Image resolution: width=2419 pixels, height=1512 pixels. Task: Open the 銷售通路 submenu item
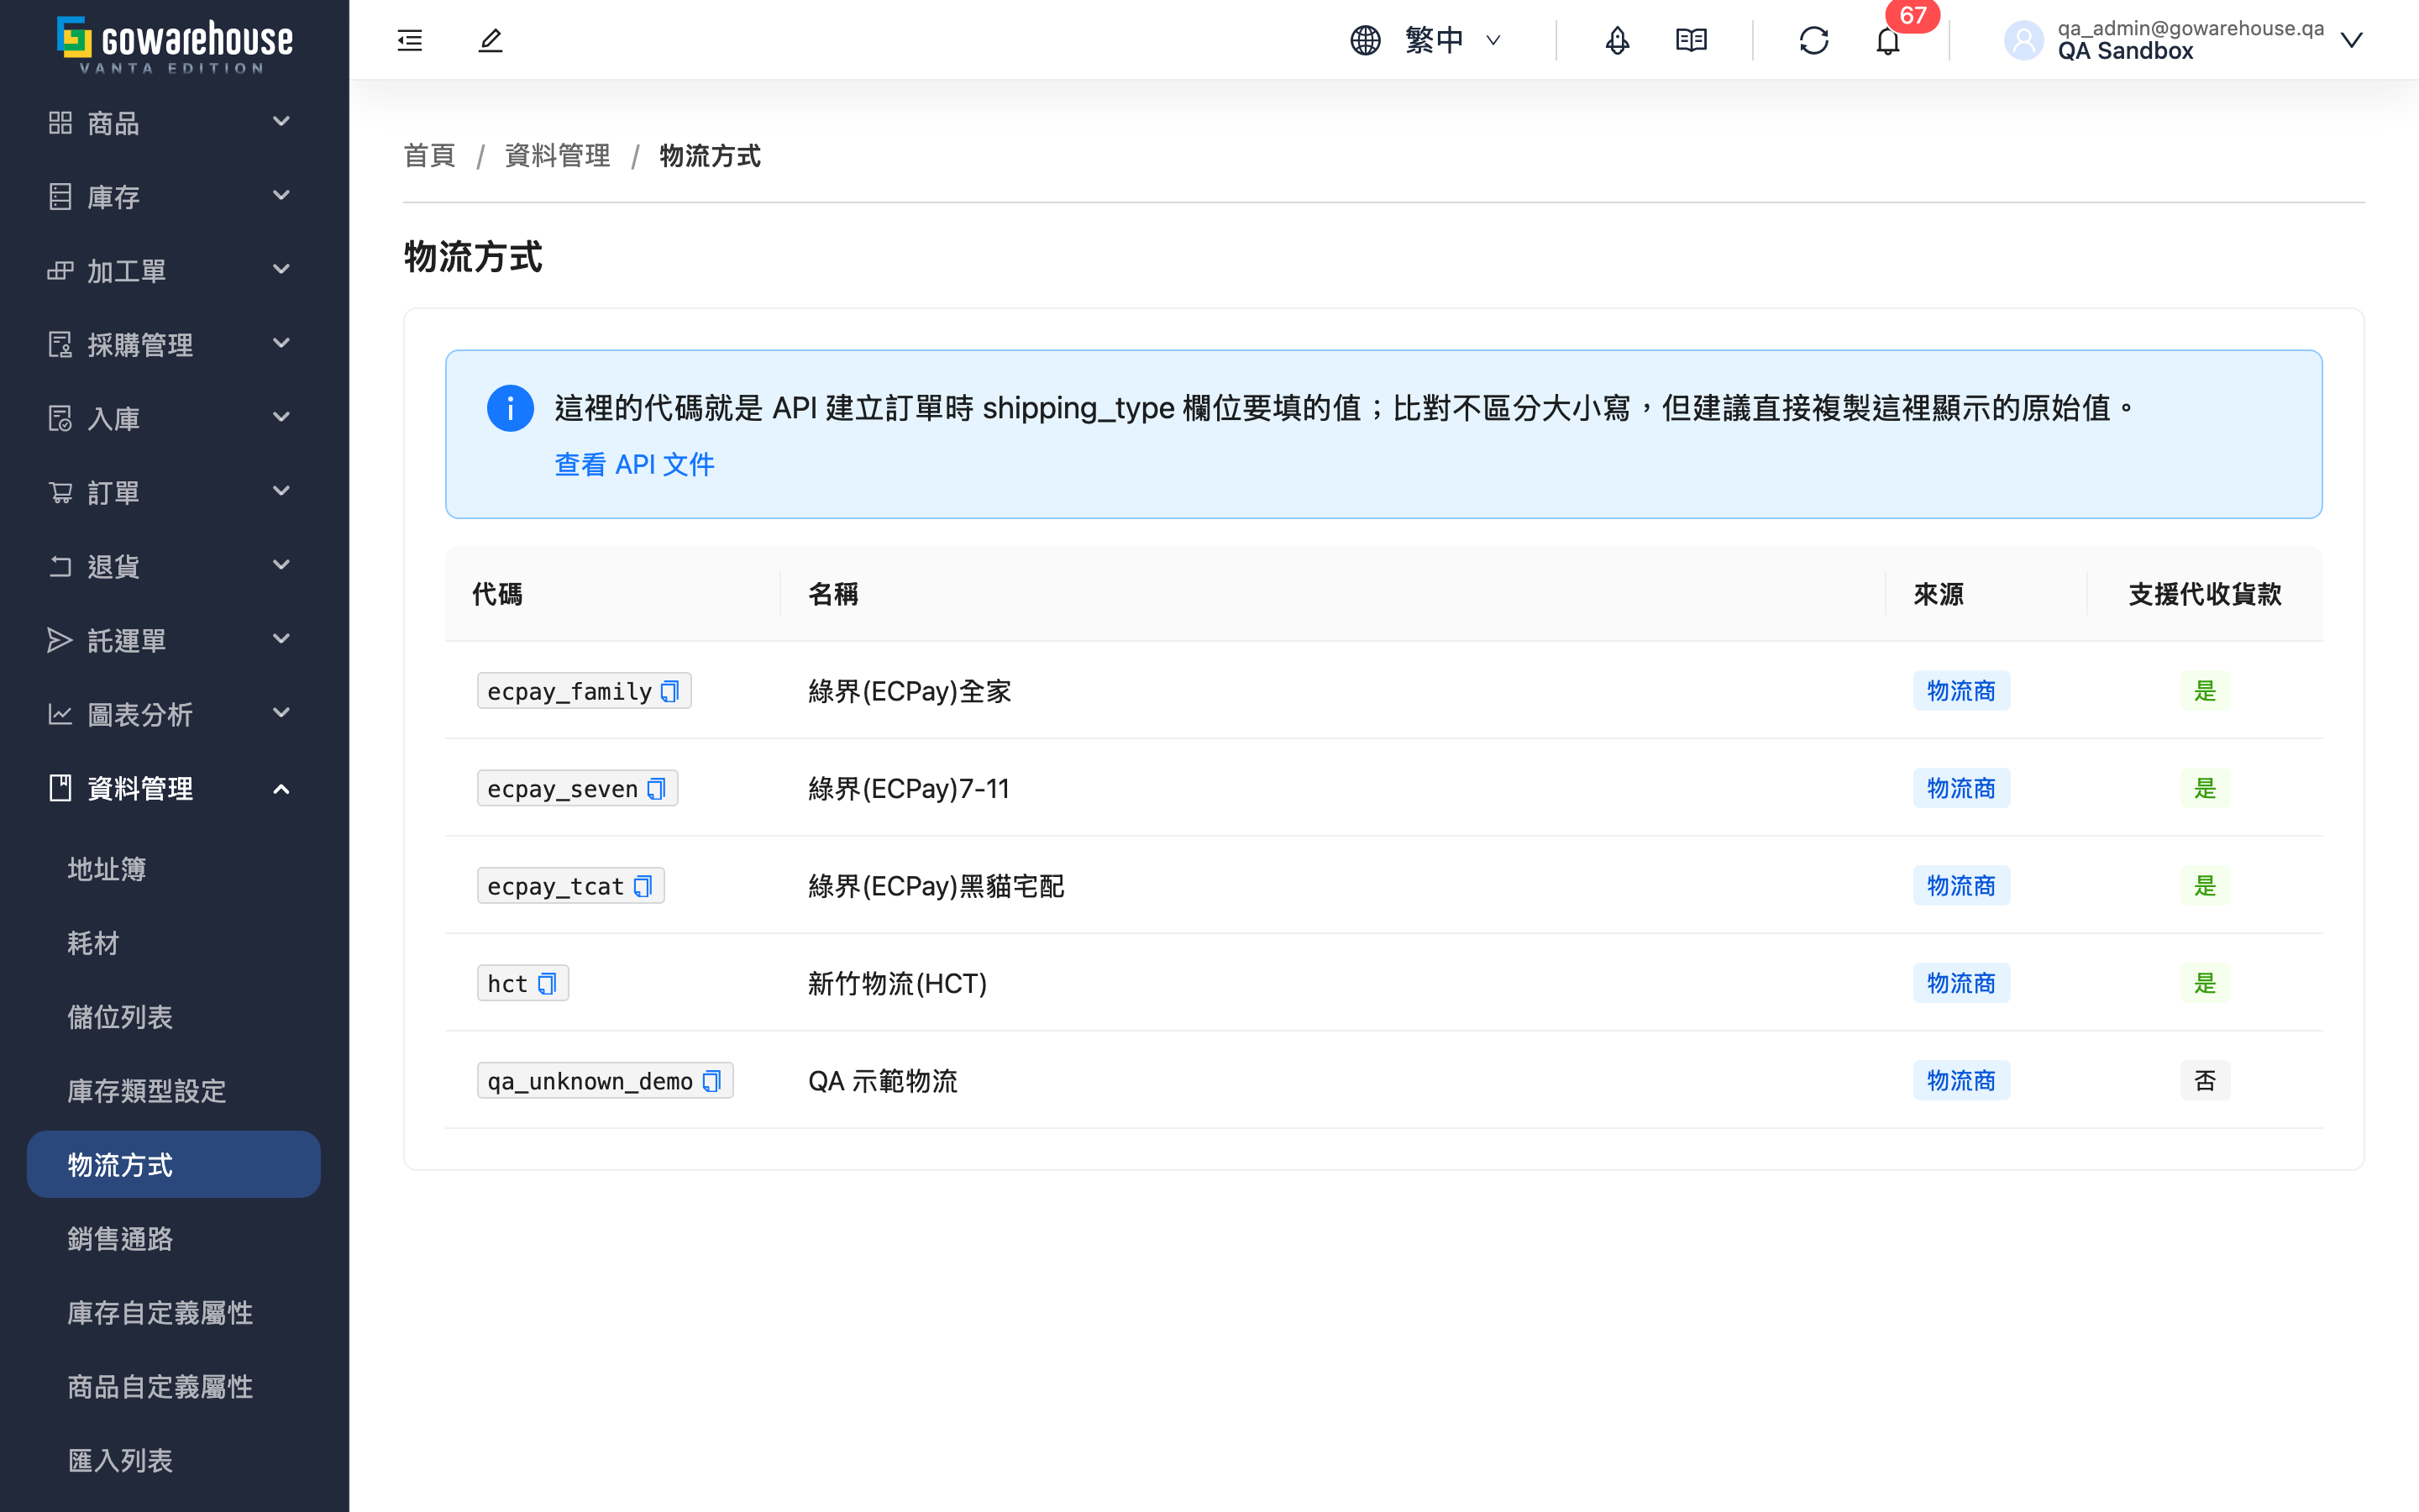[x=174, y=1239]
